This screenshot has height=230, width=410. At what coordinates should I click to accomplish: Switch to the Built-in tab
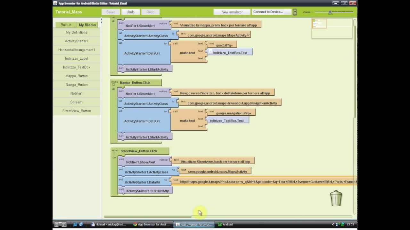66,25
